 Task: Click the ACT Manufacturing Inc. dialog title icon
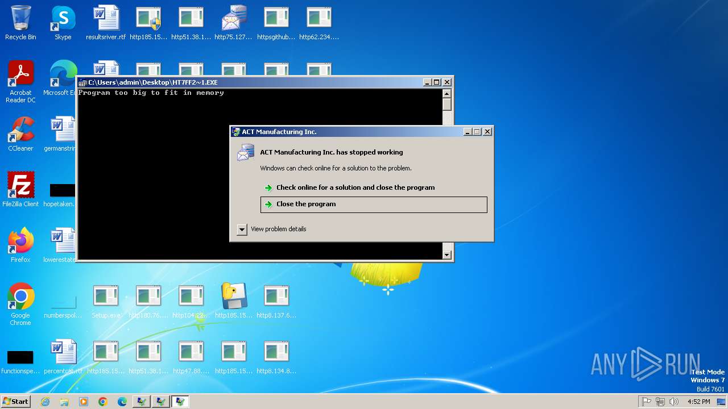click(x=236, y=132)
